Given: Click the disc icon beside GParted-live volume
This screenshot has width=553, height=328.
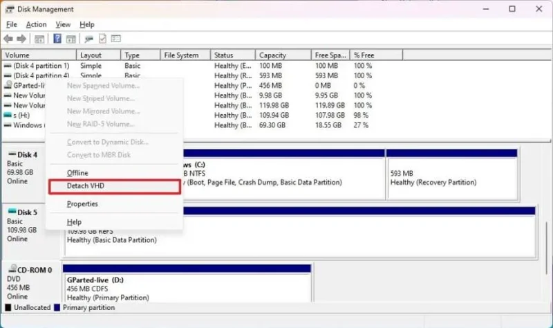Looking at the screenshot, I should pyautogui.click(x=8, y=85).
